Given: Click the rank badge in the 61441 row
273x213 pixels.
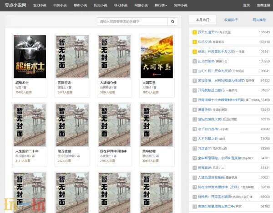Looking at the screenshot, I should 194,168.
